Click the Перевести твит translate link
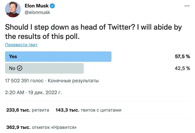 (21, 45)
